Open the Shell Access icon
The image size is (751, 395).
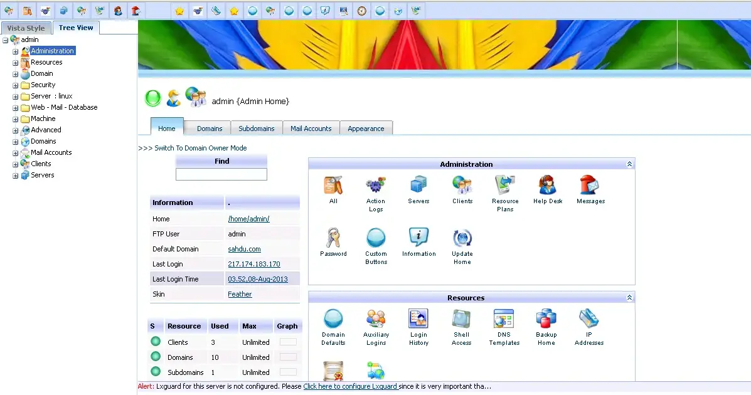461,320
